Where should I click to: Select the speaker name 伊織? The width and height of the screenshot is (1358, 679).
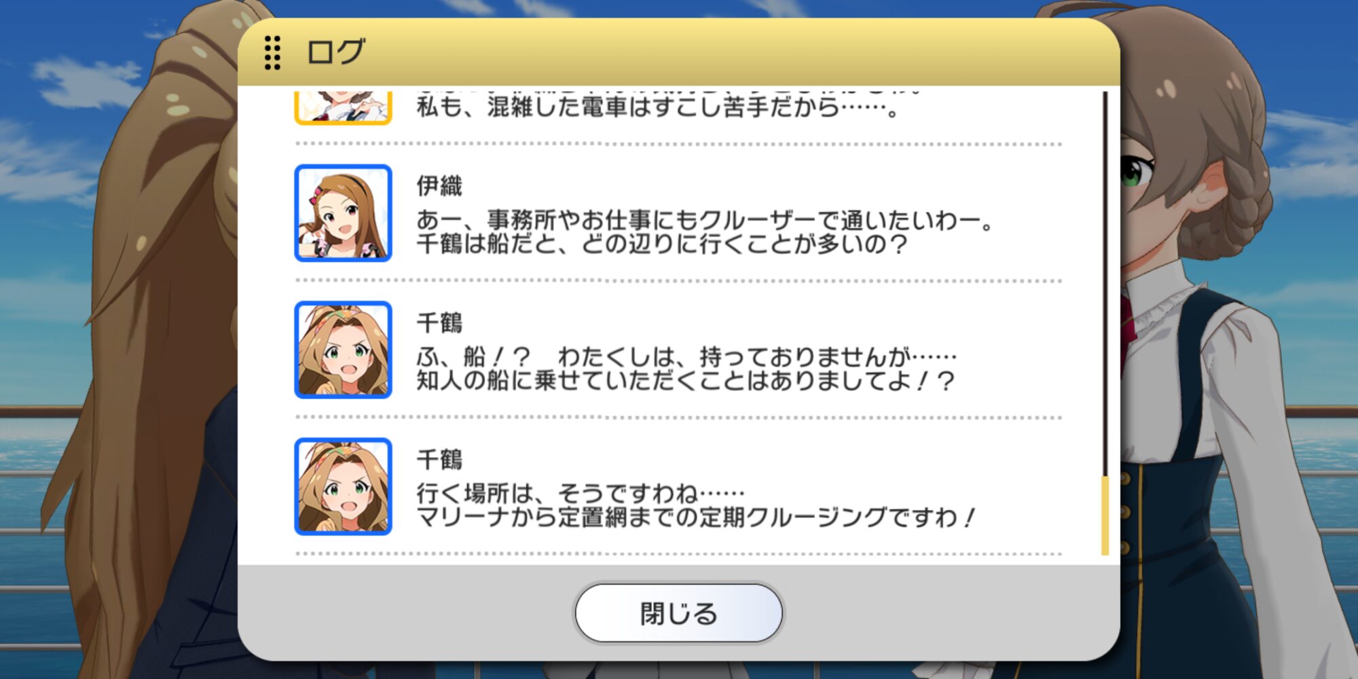439,185
